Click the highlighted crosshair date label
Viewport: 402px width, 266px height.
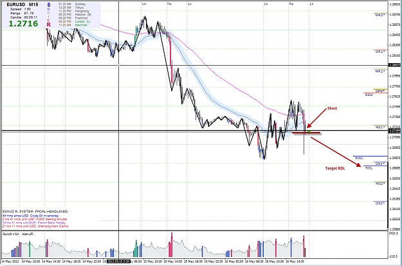coord(118,261)
